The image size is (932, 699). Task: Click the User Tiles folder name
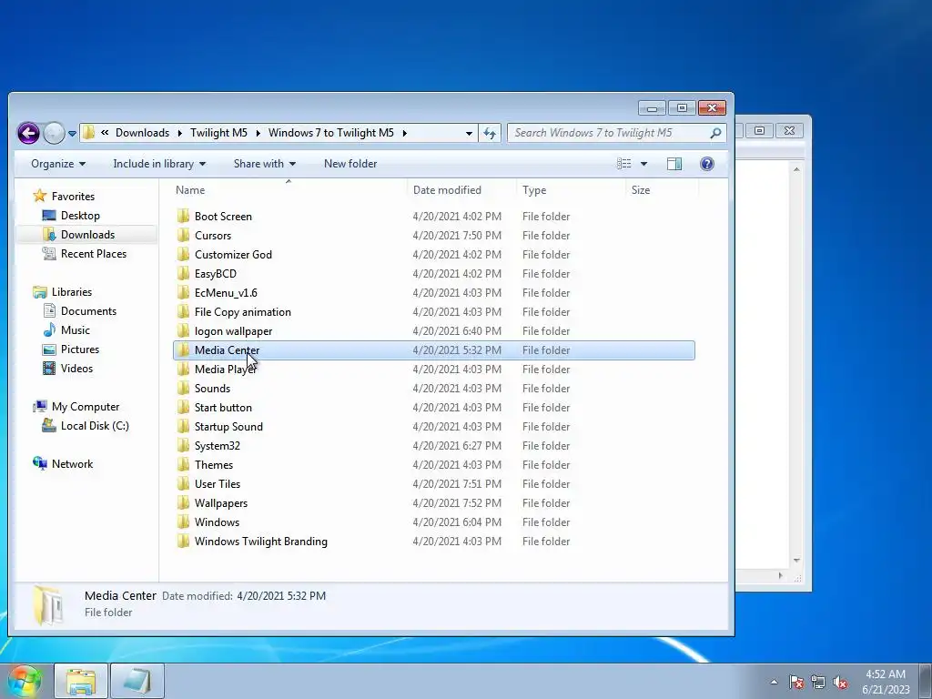tap(218, 484)
